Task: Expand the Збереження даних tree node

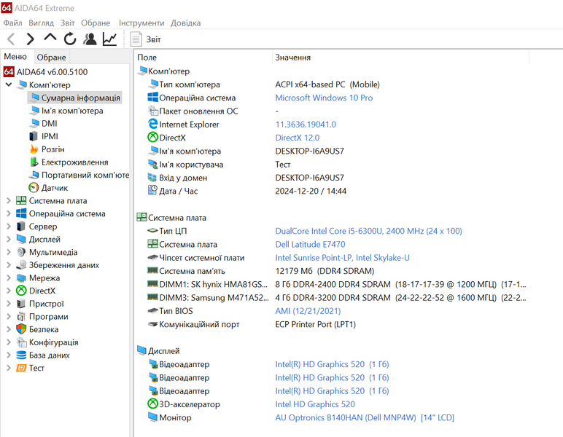Action: pyautogui.click(x=9, y=265)
